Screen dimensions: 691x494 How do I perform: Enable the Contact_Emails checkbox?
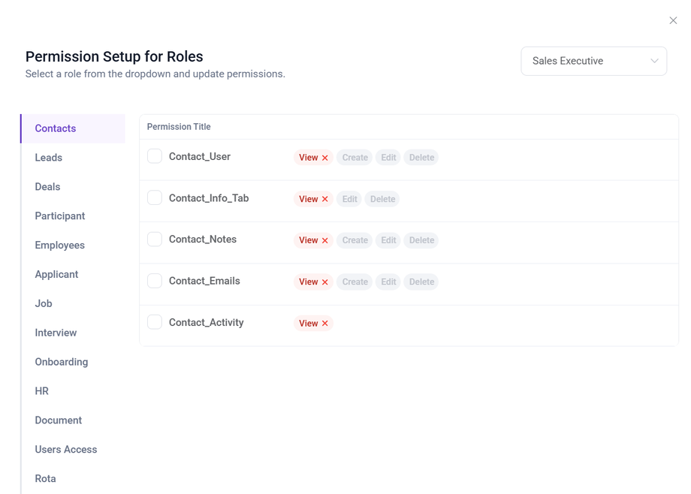(155, 281)
